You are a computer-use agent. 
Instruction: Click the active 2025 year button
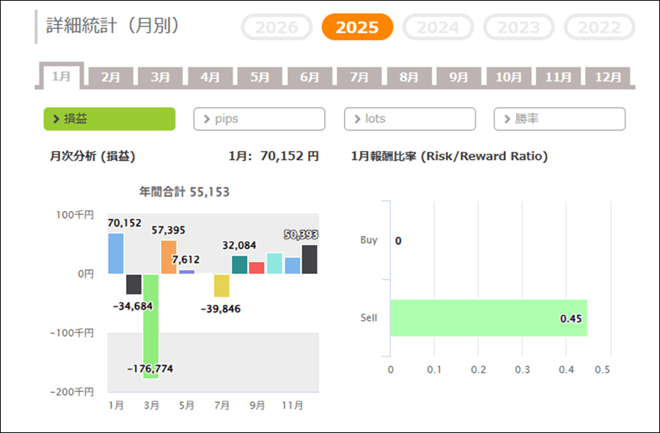click(x=357, y=28)
